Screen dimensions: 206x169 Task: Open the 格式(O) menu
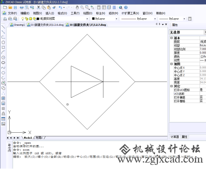(63, 13)
